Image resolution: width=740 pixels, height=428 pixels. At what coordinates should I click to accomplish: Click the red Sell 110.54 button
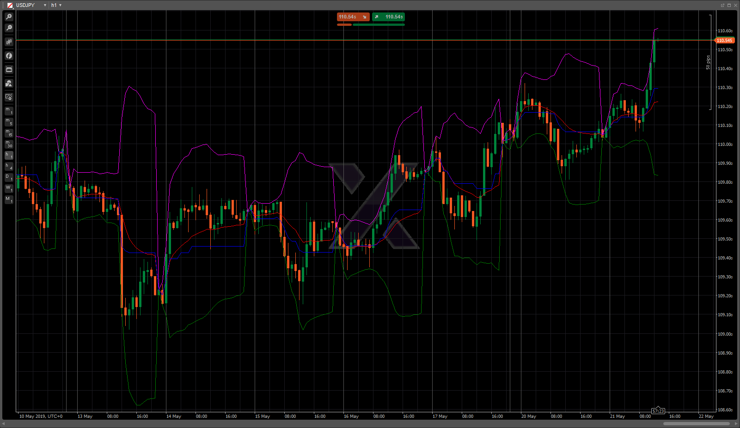(353, 17)
